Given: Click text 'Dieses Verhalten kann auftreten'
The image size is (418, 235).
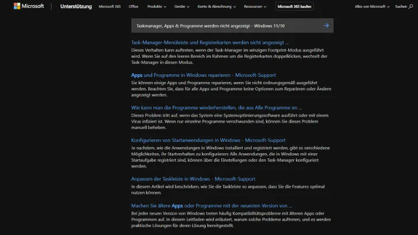Looking at the screenshot, I should 163,50.
